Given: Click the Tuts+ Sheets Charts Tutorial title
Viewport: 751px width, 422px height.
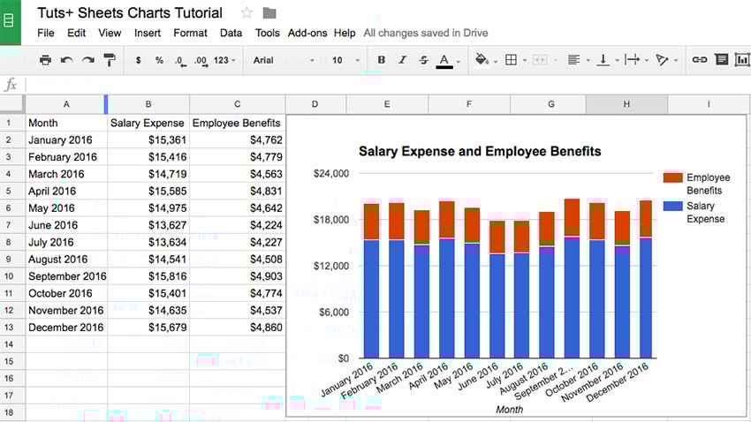Looking at the screenshot, I should (130, 13).
